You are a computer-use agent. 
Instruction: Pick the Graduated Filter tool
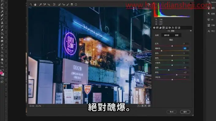coord(72,5)
